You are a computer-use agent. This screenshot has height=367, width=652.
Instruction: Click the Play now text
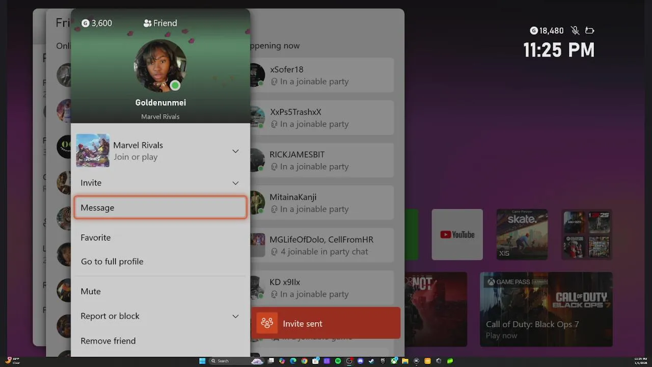click(501, 335)
